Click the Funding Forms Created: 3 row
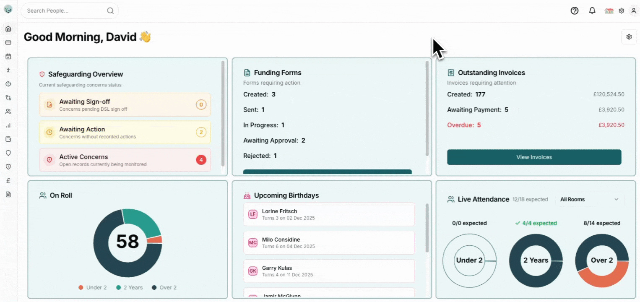This screenshot has height=302, width=640. point(260,94)
